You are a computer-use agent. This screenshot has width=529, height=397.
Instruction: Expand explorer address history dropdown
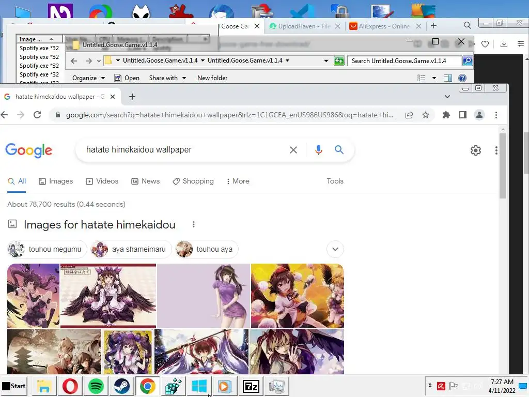[x=326, y=61]
